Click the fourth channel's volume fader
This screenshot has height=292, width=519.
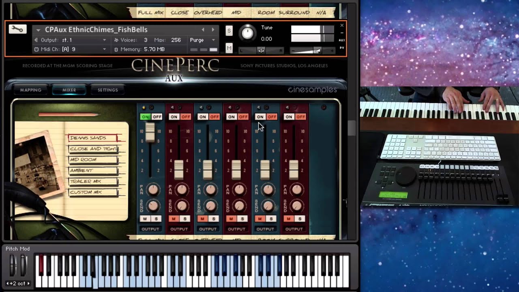[x=236, y=170]
